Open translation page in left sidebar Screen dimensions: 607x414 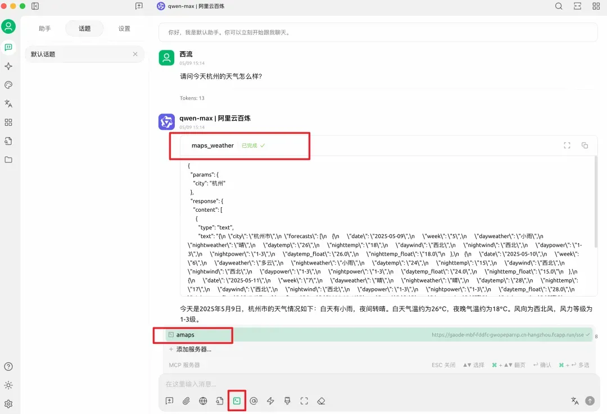point(8,103)
